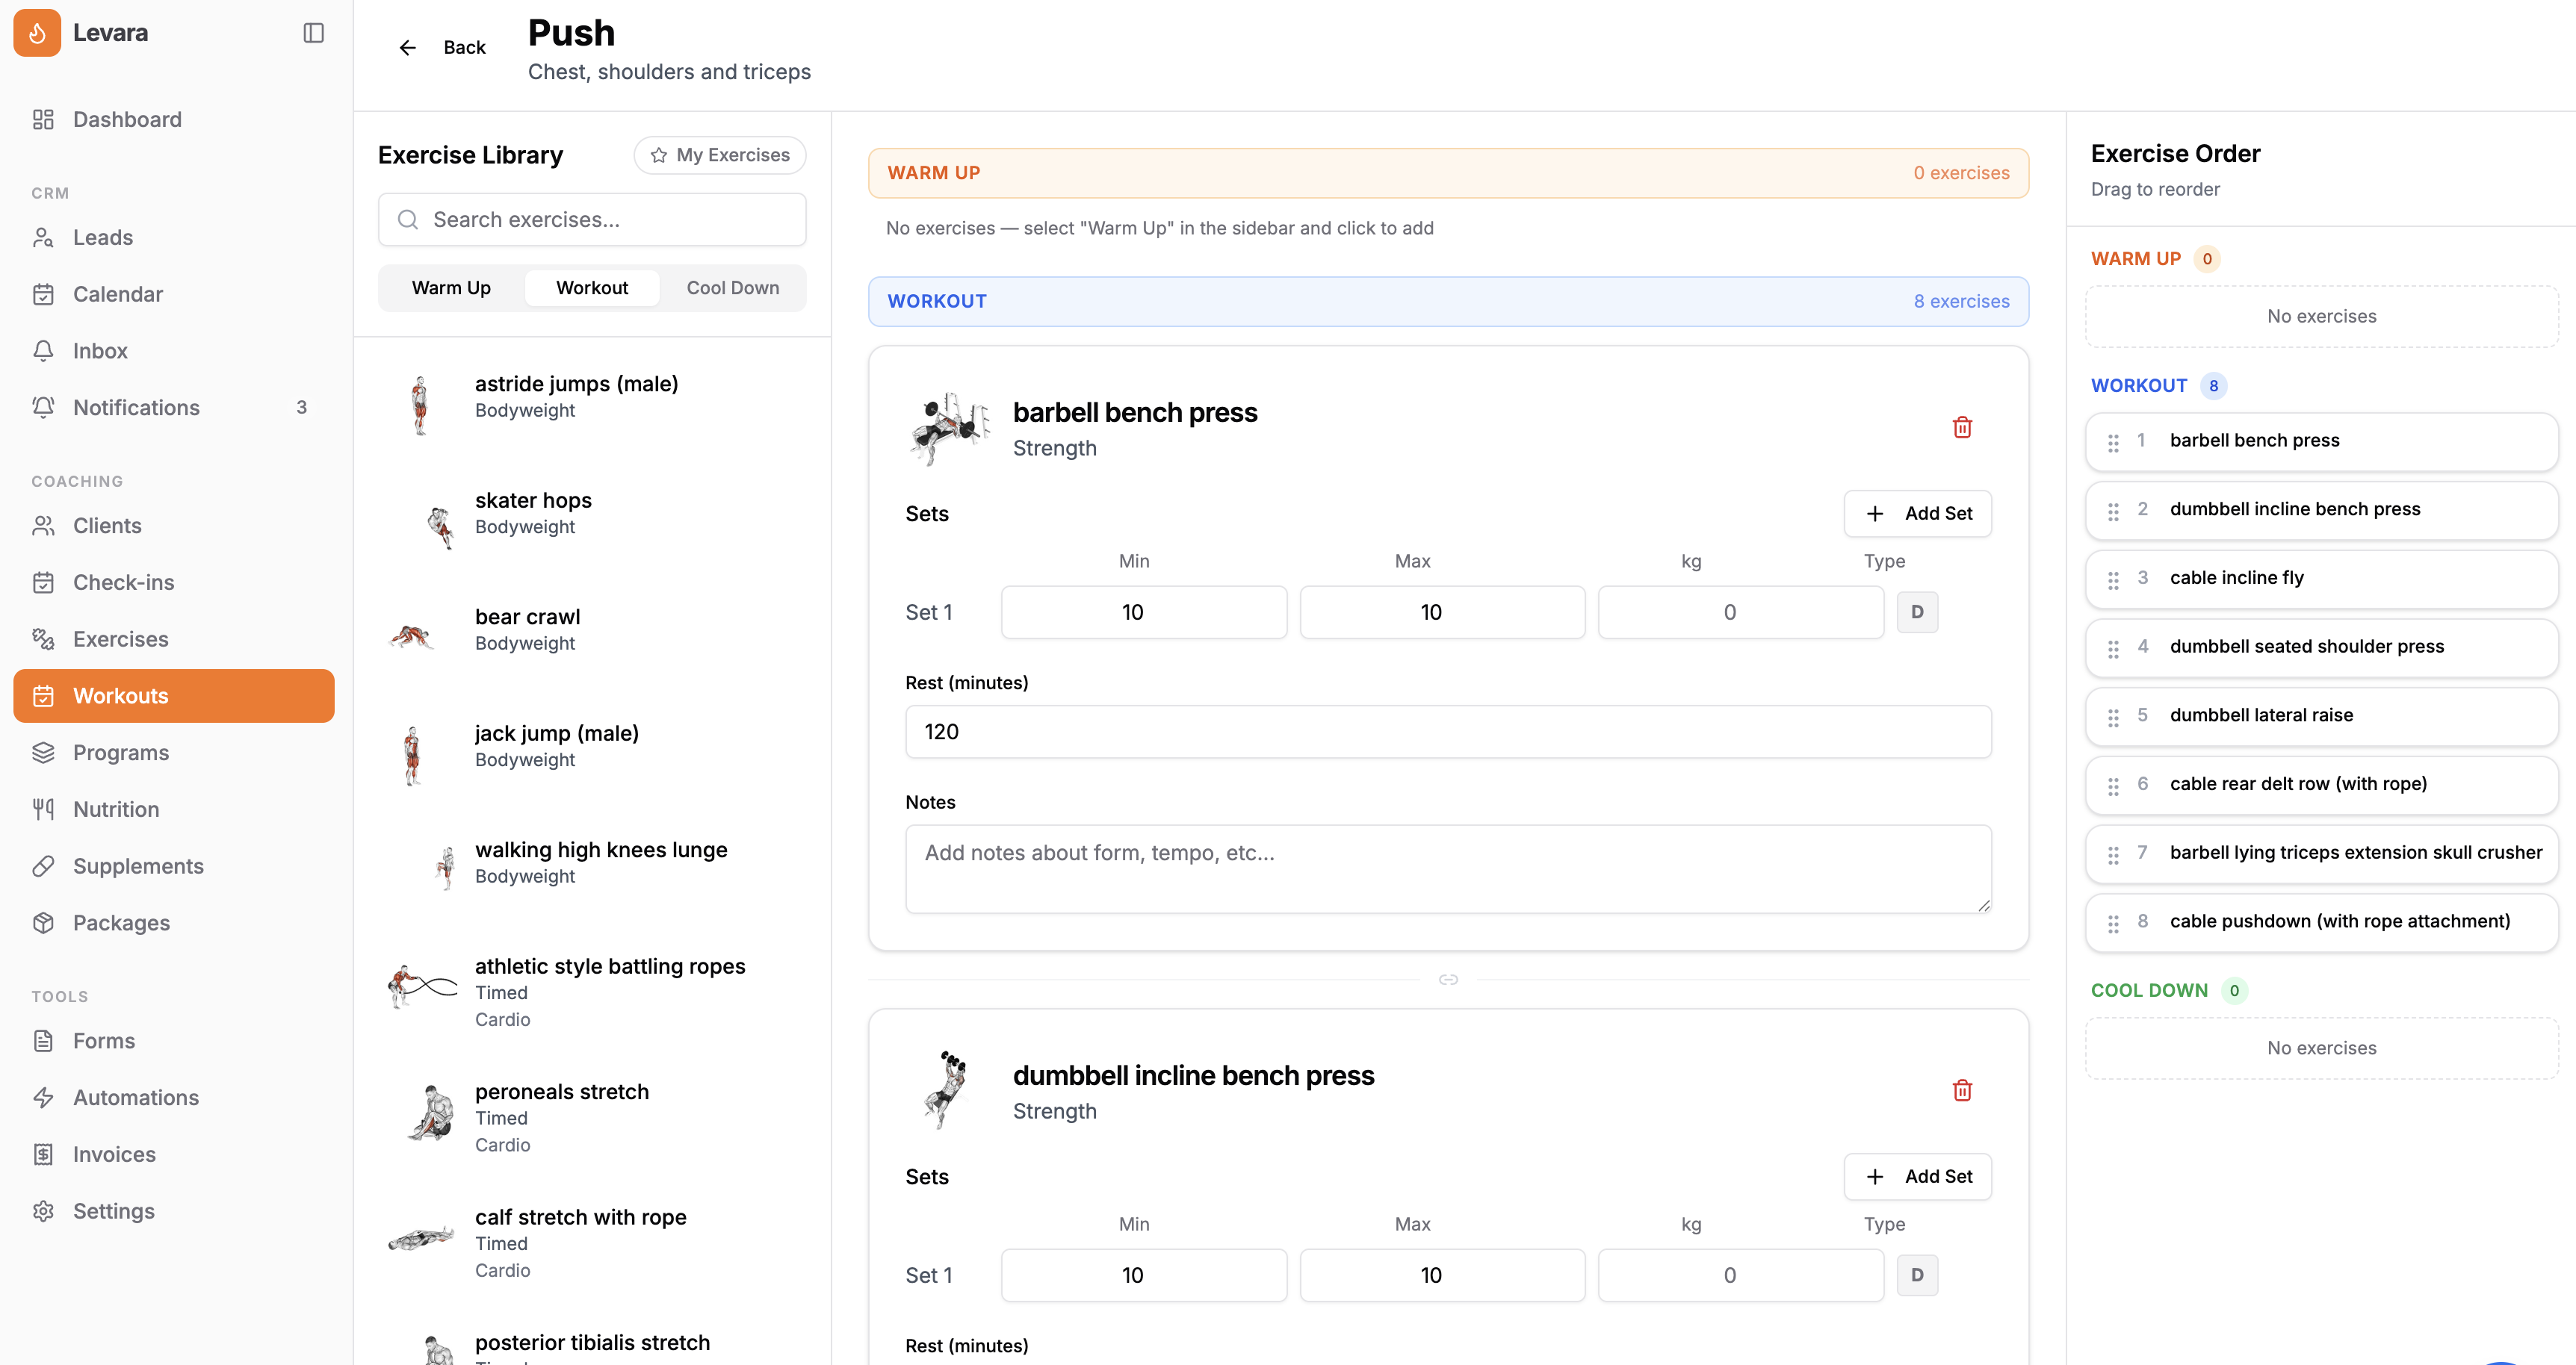Screen dimensions: 2576x1365
Task: Add bear crawl from library
Action: point(592,636)
